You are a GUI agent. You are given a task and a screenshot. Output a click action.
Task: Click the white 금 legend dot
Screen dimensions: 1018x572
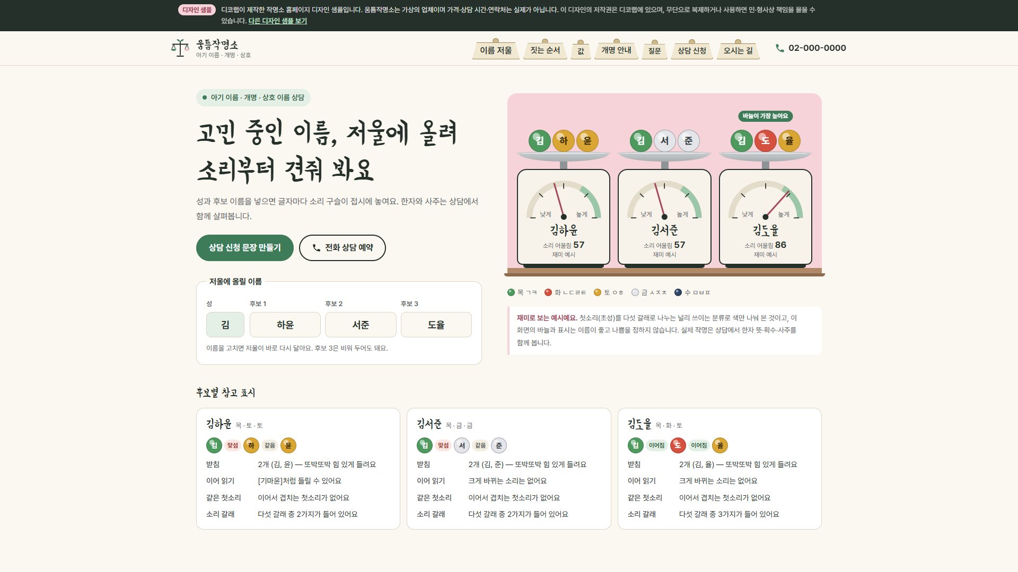pos(635,292)
